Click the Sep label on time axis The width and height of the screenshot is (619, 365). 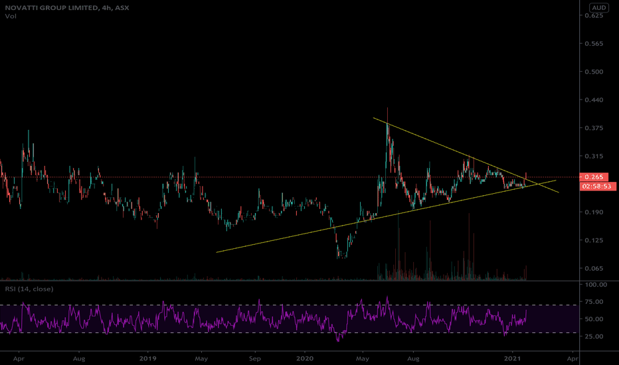point(255,358)
